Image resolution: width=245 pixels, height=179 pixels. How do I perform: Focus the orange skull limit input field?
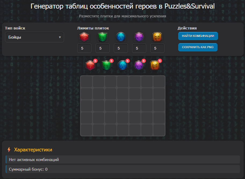click(x=157, y=49)
